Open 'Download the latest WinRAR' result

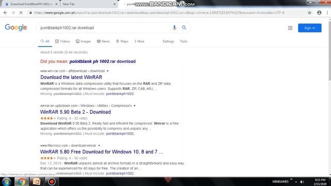coord(71,77)
